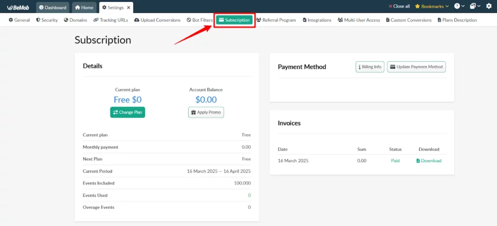Open the Security settings section
The image size is (497, 226).
47,20
